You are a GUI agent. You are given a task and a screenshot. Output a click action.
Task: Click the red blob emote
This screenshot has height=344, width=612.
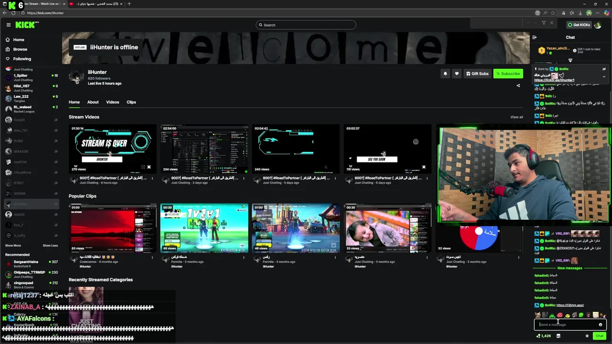point(559,315)
